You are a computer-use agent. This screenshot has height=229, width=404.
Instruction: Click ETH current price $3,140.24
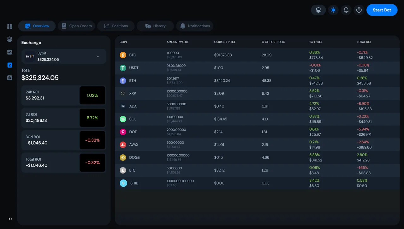(222, 81)
